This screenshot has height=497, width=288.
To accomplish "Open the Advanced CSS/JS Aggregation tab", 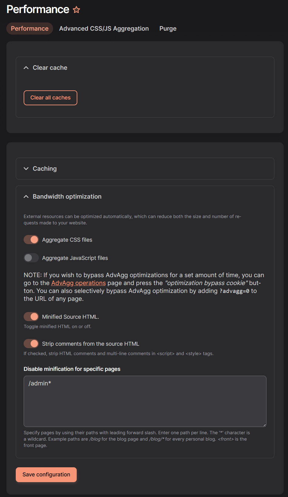I will pos(104,28).
